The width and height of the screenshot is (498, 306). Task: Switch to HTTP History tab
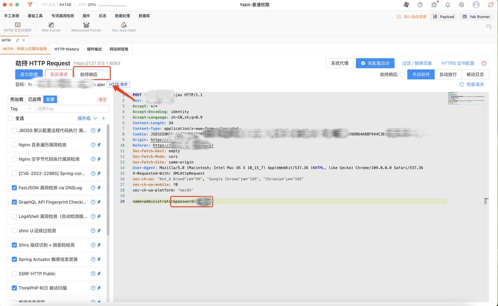pos(67,49)
